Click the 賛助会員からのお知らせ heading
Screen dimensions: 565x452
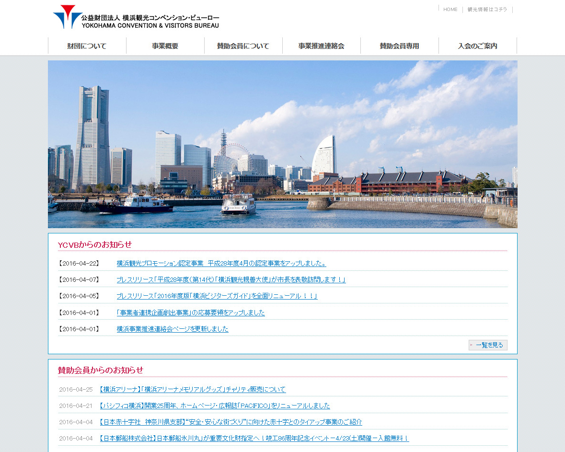101,370
